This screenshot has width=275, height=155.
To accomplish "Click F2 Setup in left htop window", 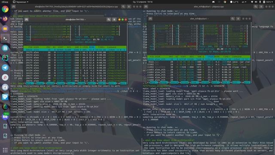I will (x=40, y=83).
